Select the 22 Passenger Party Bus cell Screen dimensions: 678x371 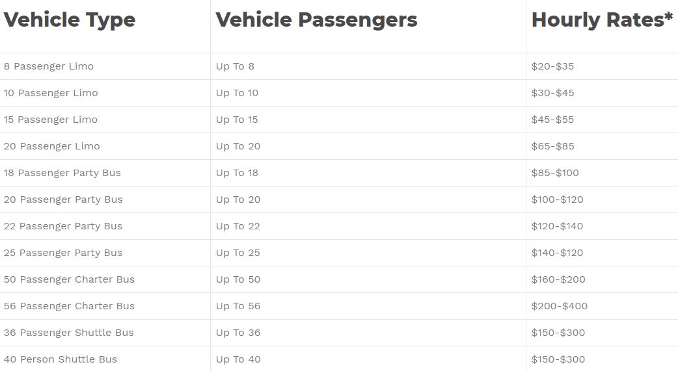point(63,226)
